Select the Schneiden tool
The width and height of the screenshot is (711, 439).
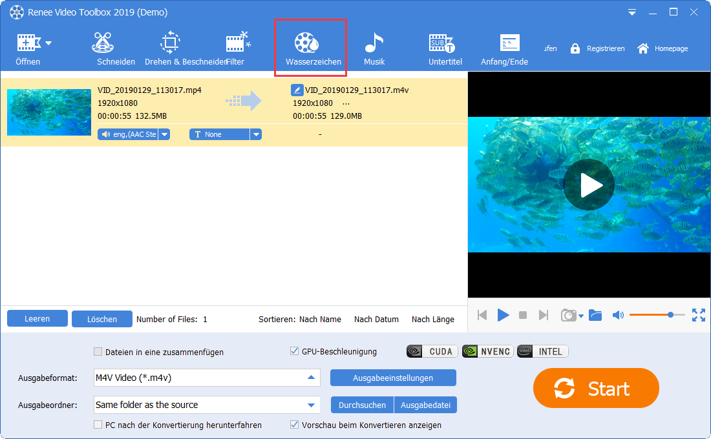115,45
